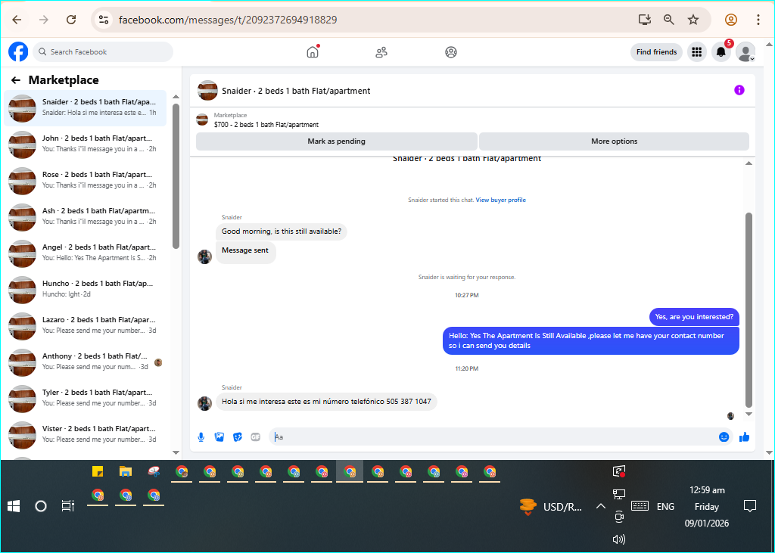Click the Snaider phone number message

click(x=326, y=402)
